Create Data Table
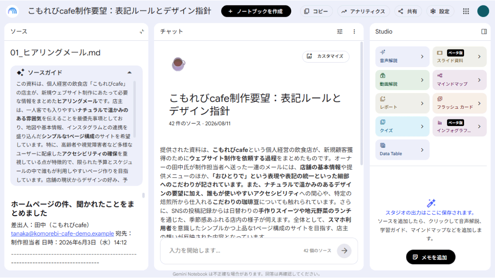Screen dimensions: 495x278 coord(403,150)
